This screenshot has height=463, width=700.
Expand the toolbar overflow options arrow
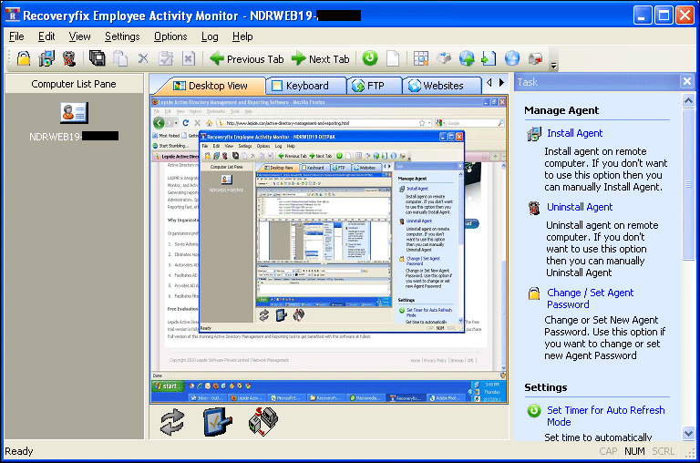point(553,65)
